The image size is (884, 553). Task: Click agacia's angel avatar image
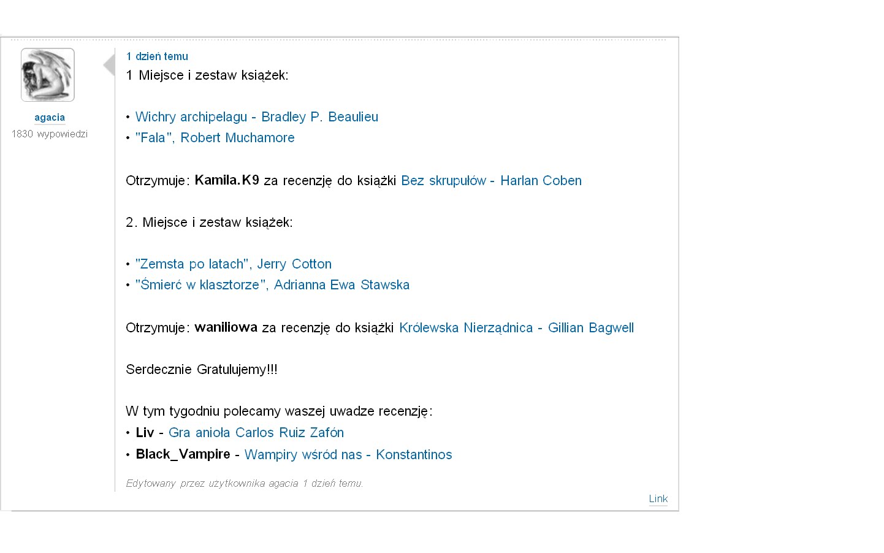tap(48, 75)
